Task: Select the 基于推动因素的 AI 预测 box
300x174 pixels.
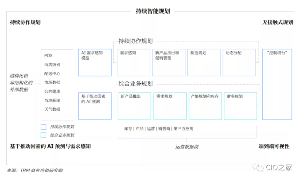Action: (95, 106)
